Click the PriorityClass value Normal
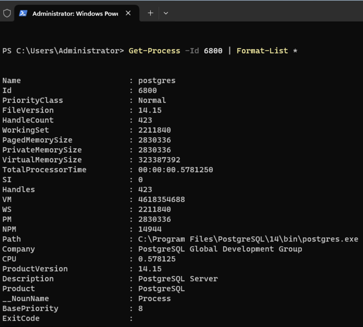Image resolution: width=363 pixels, height=327 pixels. click(152, 100)
